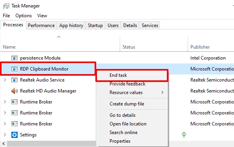Select the persistence Module process row
Image resolution: width=234 pixels, height=147 pixels.
pyautogui.click(x=117, y=58)
